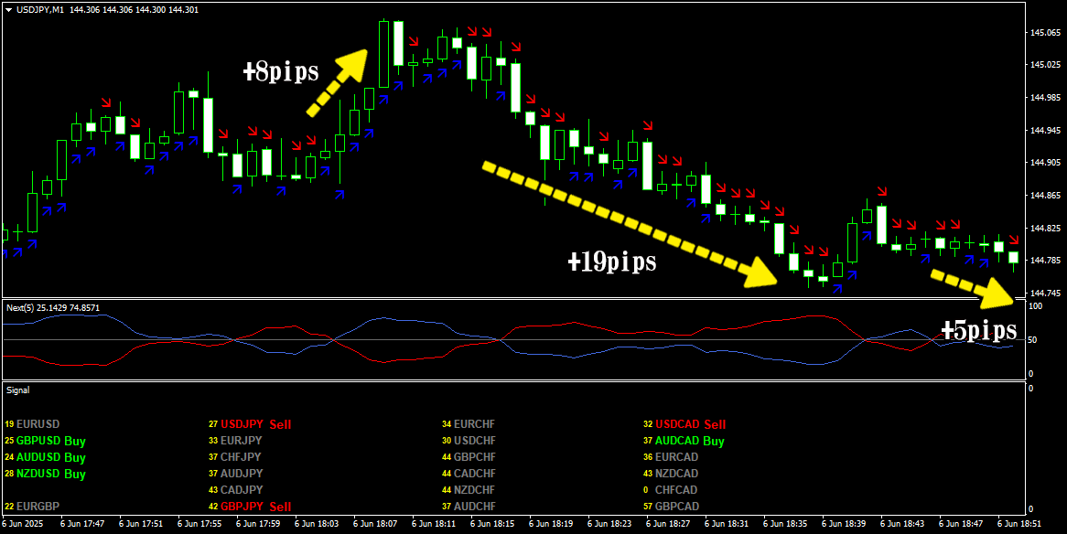Viewport: 1067px width, 534px height.
Task: Select the USDCAD Sell signal entry
Action: pos(685,424)
